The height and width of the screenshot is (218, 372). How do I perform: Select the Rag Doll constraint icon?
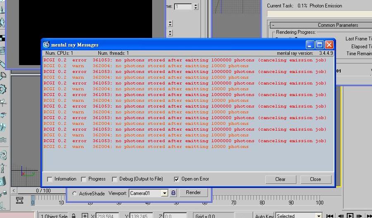coord(3,169)
